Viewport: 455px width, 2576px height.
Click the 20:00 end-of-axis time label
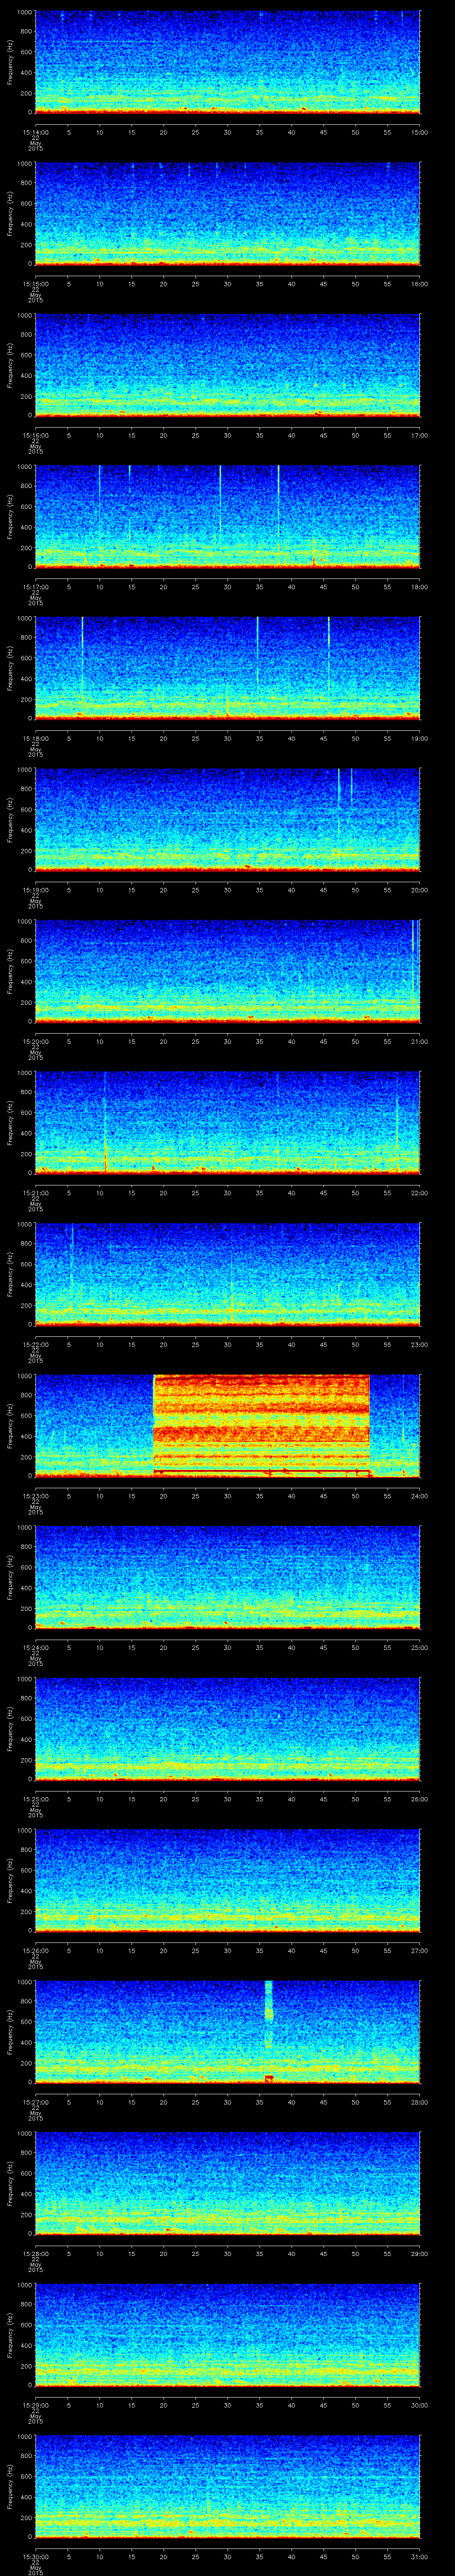coord(419,890)
